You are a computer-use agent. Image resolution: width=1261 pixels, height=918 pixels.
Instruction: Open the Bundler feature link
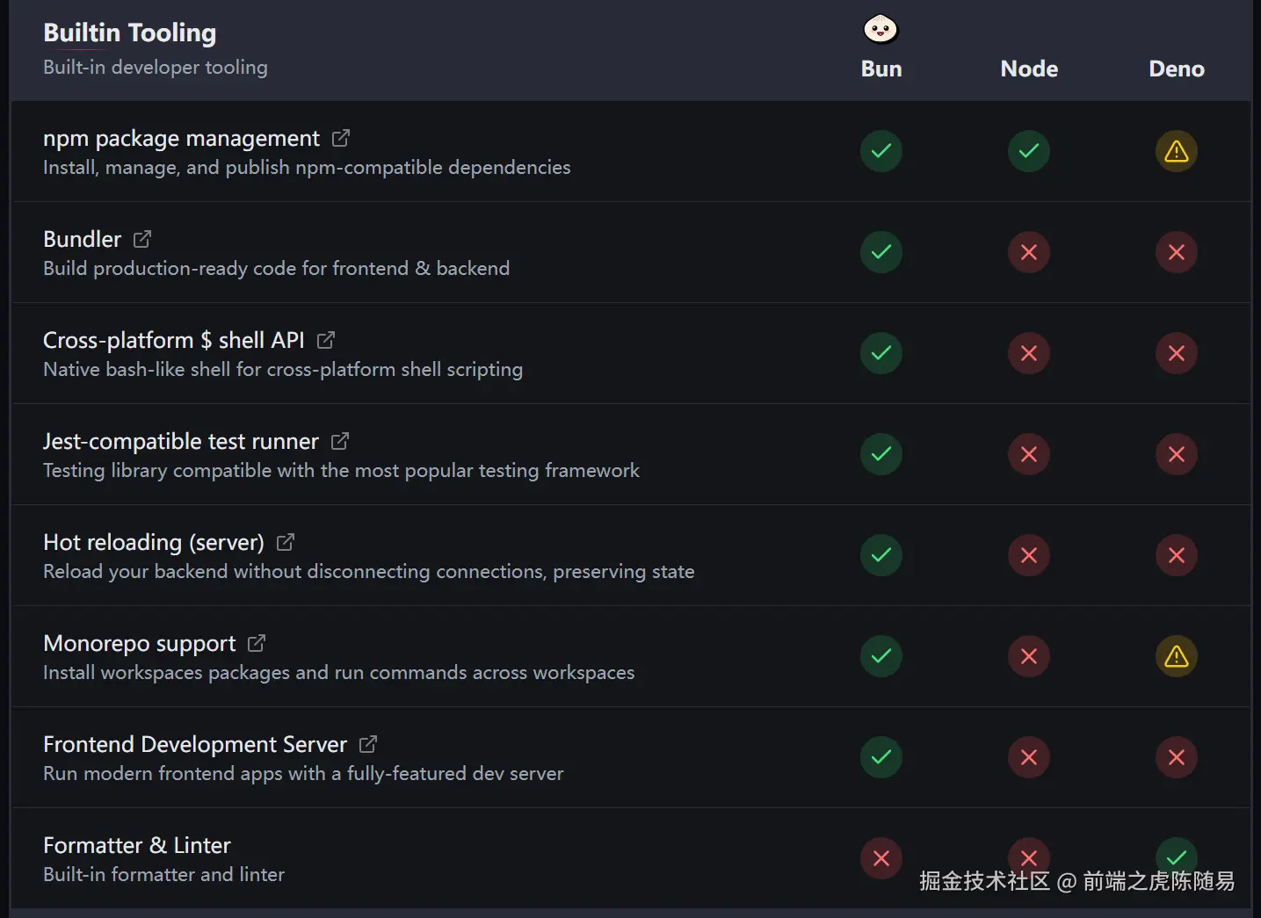(x=82, y=239)
